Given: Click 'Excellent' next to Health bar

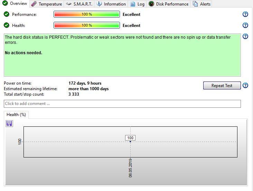Looking at the screenshot, I should (x=131, y=26).
